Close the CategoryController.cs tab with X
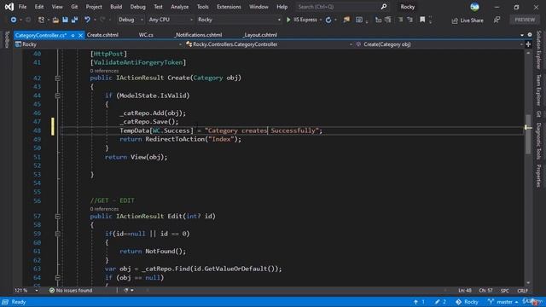This screenshot has width=546, height=307. point(80,35)
